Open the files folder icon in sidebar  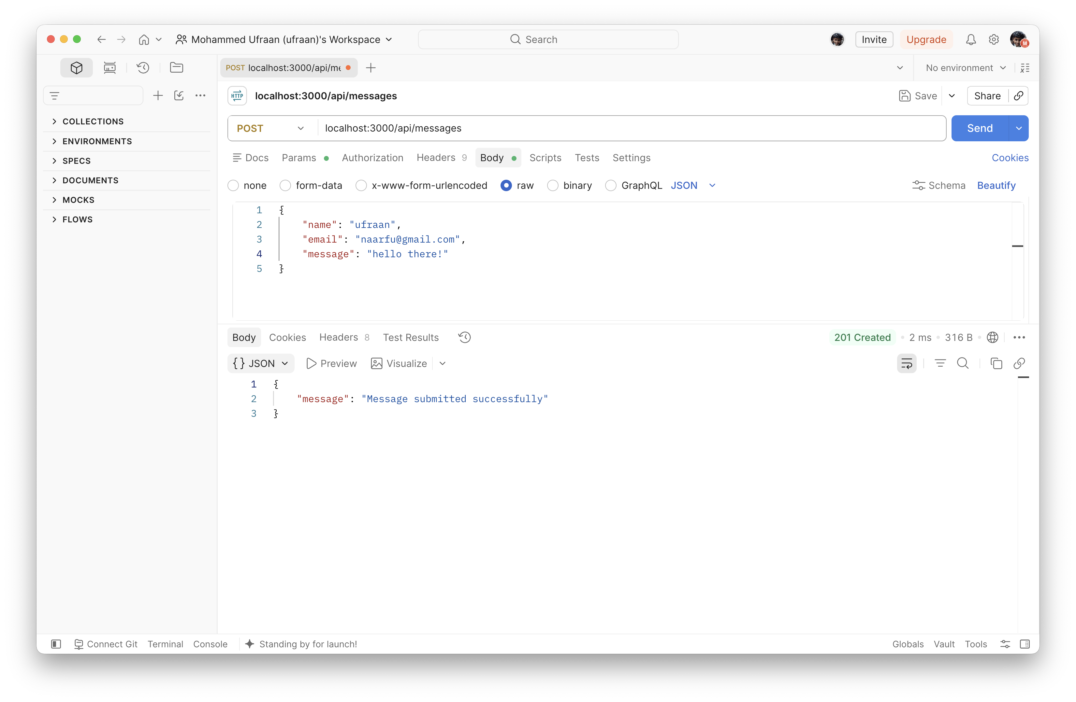click(176, 68)
